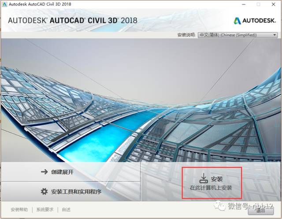Expand the language dropdown arrow
This screenshot has height=219, width=282.
click(x=275, y=35)
